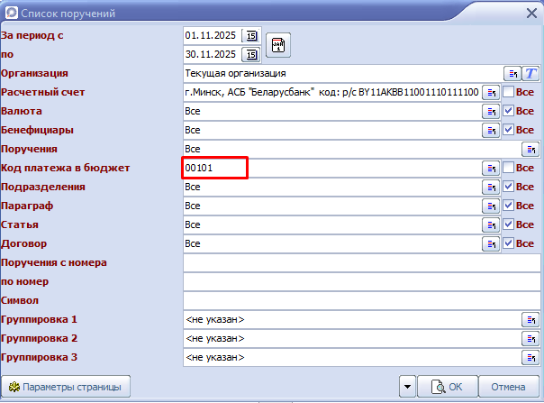Screen dimensions: 544x403
Task: Open calendar for the 'За период с' date
Action: pyautogui.click(x=251, y=35)
